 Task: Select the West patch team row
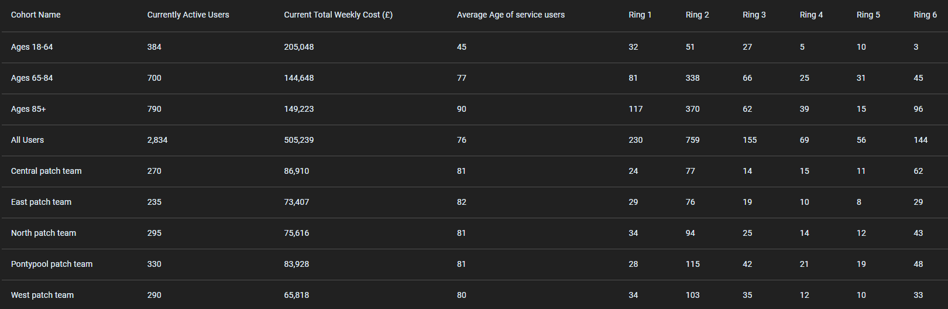click(474, 295)
